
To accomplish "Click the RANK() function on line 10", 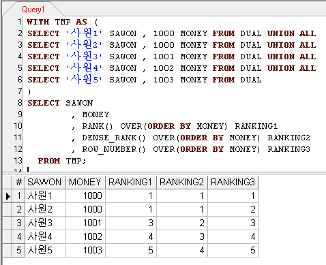I will 98,126.
